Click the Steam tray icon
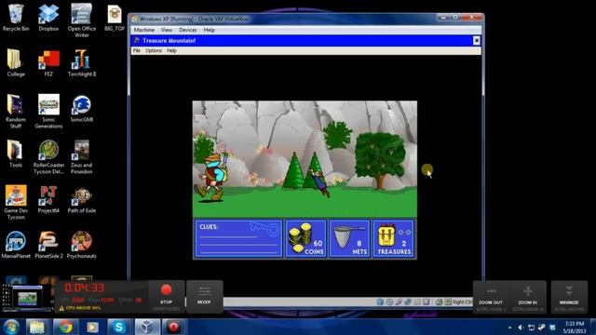 [x=542, y=328]
